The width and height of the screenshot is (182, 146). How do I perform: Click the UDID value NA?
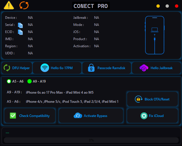31,53
